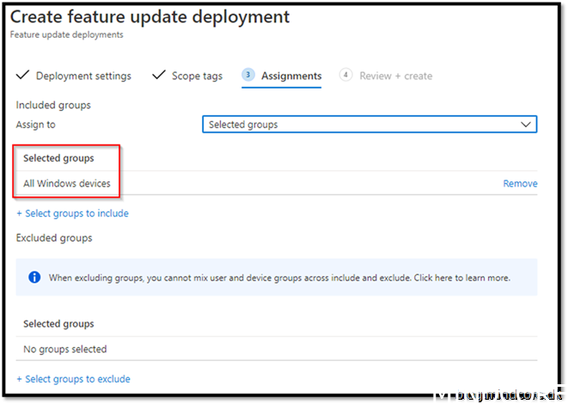The width and height of the screenshot is (568, 404).
Task: Click the blue info icon in the banner
Action: pos(34,278)
